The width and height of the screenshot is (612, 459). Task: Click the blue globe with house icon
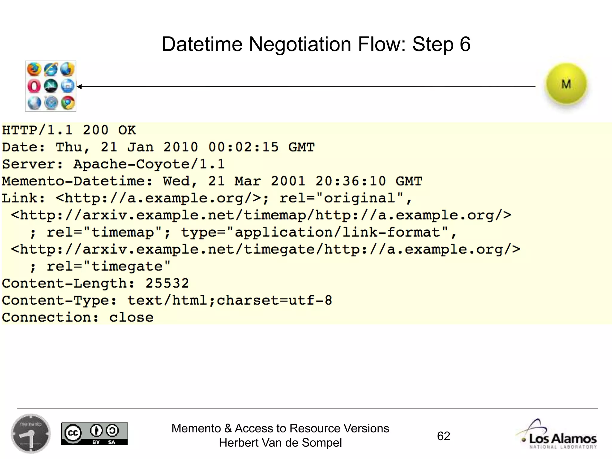(x=68, y=86)
